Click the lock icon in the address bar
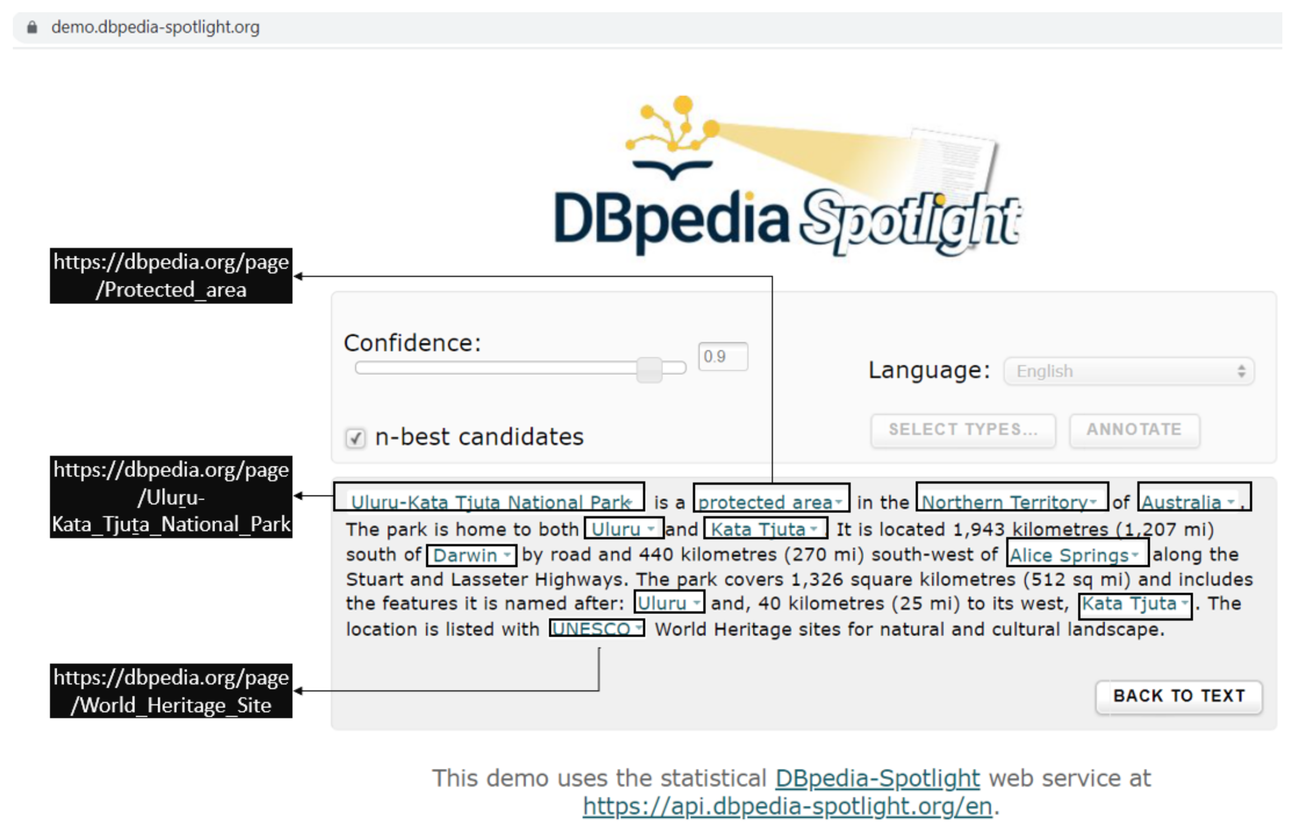Viewport: 1291px width, 836px height. pos(32,27)
